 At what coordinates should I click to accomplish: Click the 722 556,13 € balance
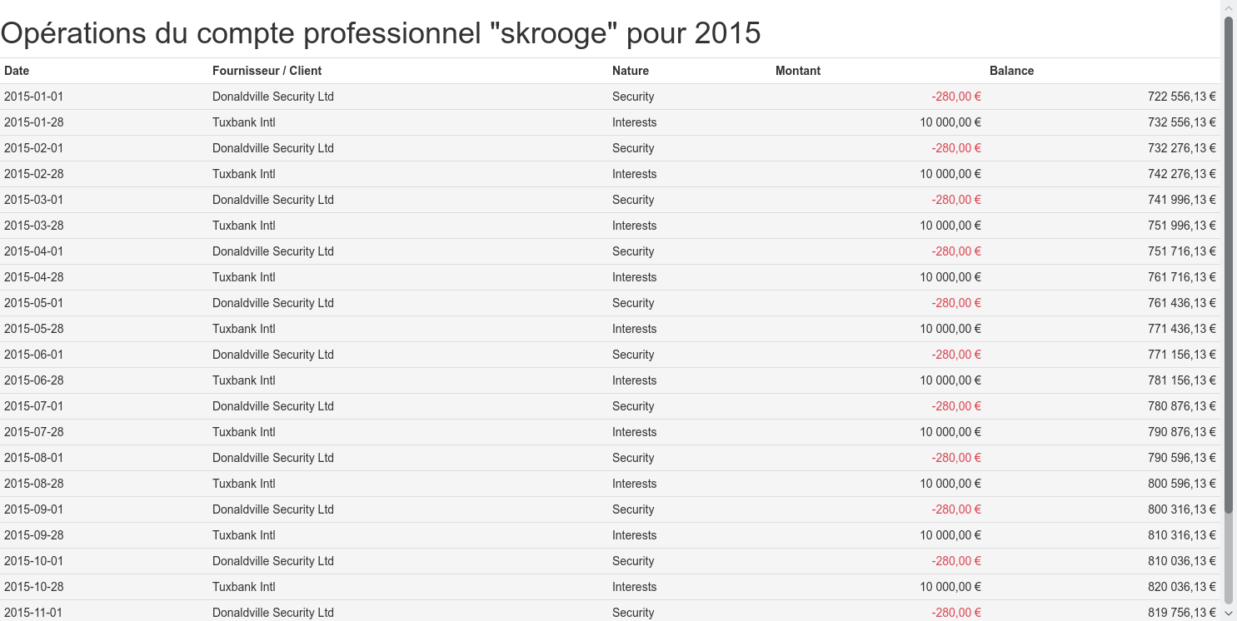click(1181, 97)
